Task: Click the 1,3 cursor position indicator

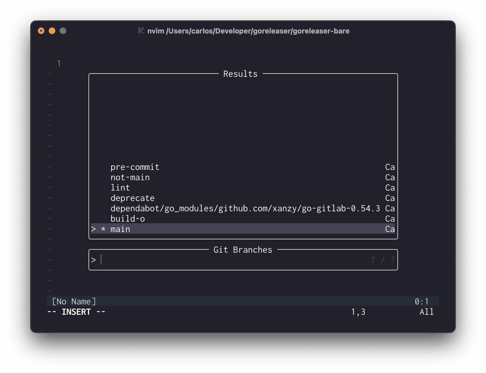Action: click(358, 312)
